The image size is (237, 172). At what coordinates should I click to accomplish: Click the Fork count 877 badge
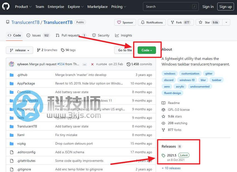[x=187, y=22]
